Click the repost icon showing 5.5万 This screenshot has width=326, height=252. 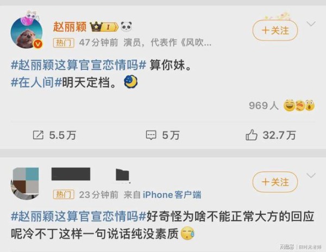(38, 135)
